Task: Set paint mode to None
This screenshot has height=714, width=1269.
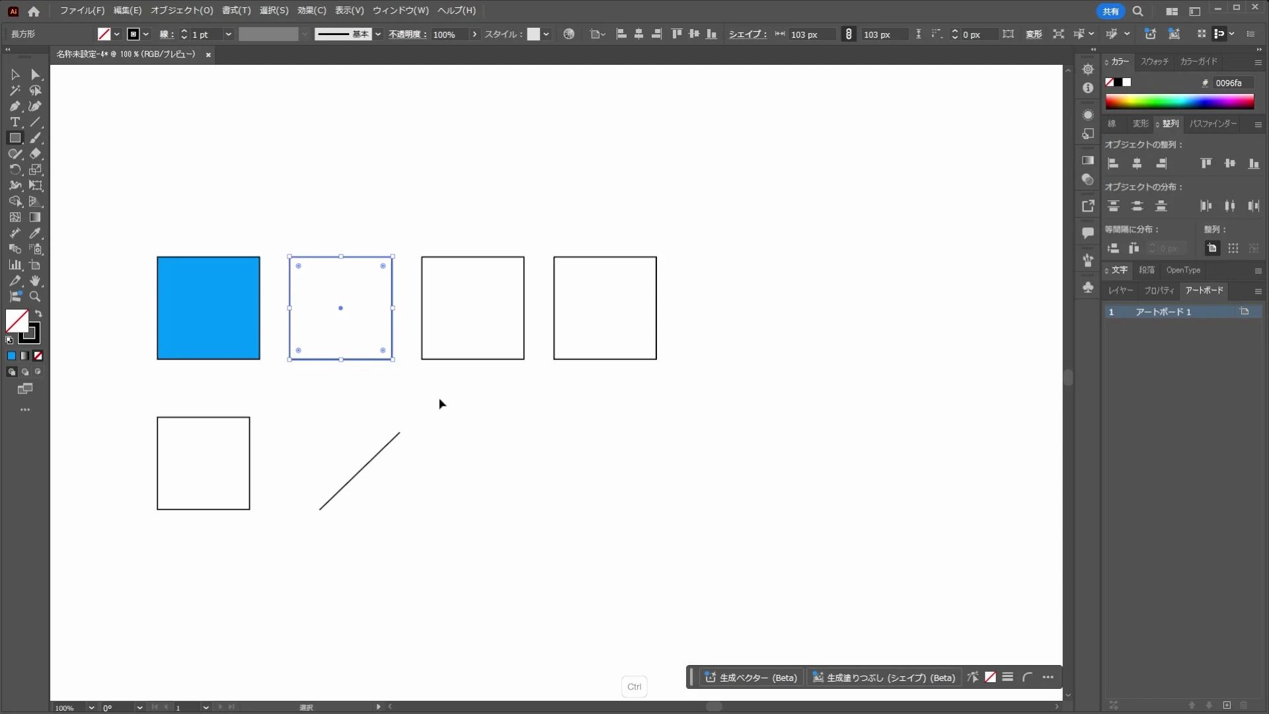Action: (38, 356)
